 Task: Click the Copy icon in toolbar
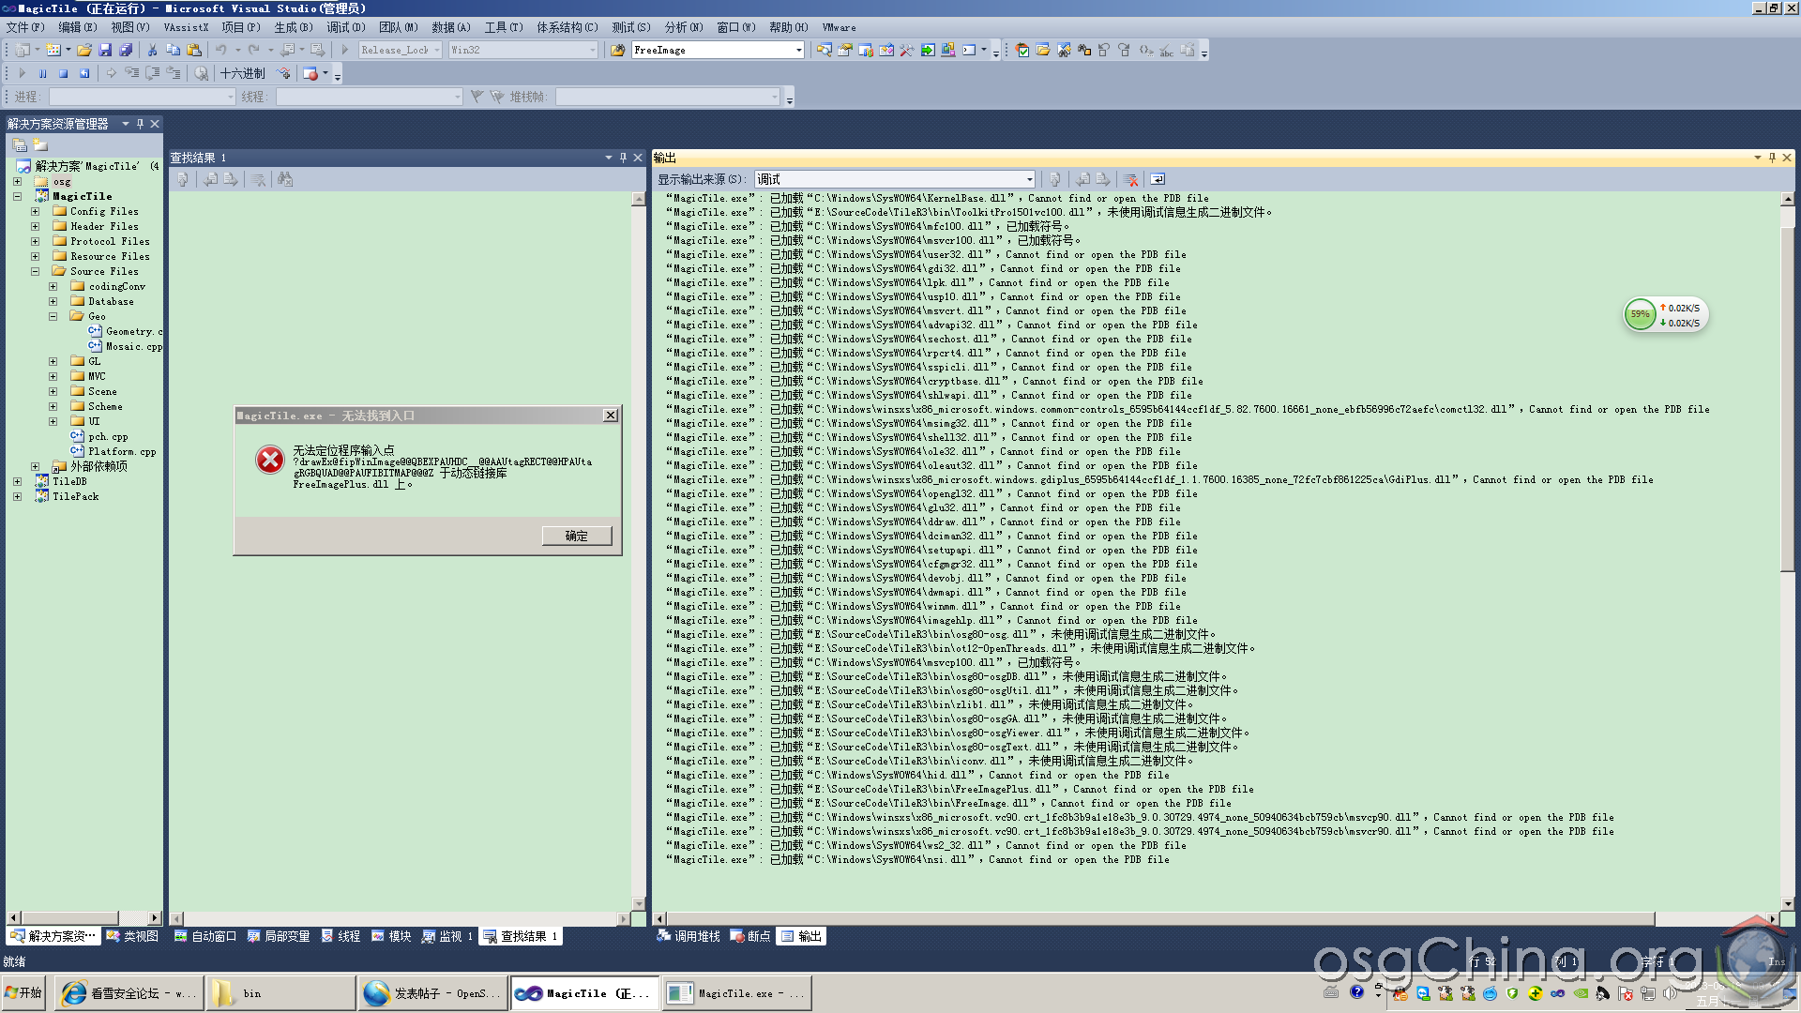173,50
